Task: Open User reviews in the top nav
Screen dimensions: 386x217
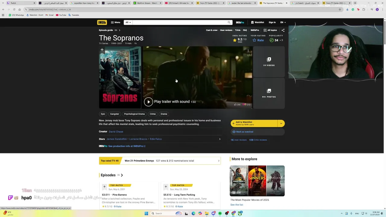Action: click(226, 30)
